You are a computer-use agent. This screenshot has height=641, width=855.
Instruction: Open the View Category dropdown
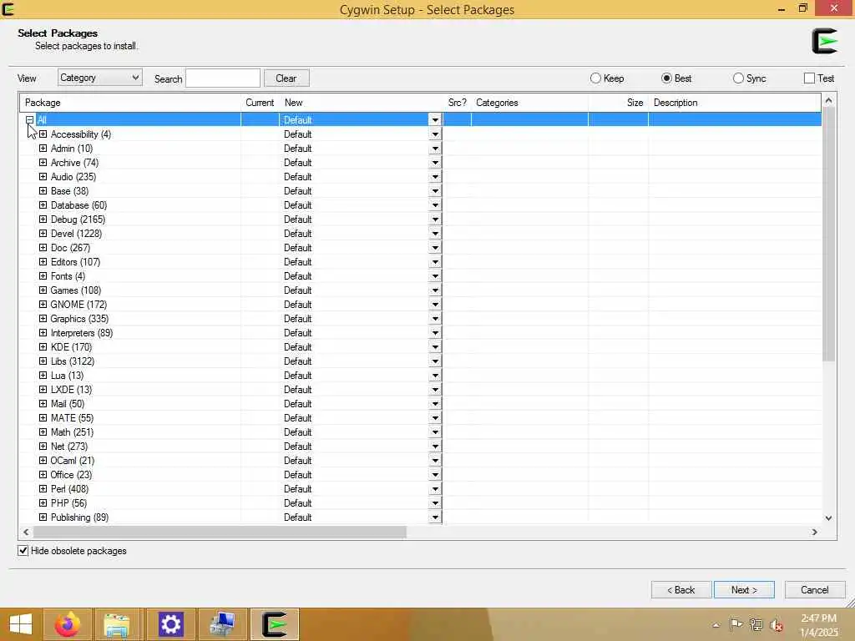point(100,78)
